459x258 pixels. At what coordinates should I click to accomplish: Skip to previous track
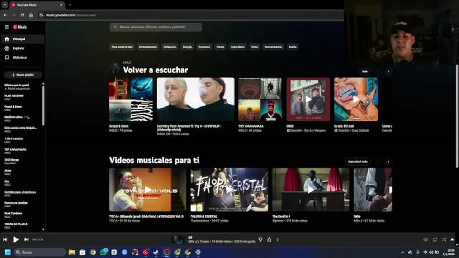click(5, 239)
